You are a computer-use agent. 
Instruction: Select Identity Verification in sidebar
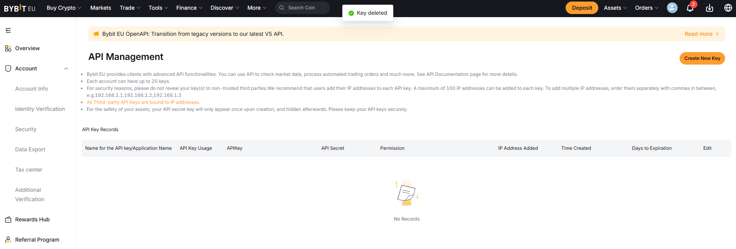pyautogui.click(x=40, y=109)
